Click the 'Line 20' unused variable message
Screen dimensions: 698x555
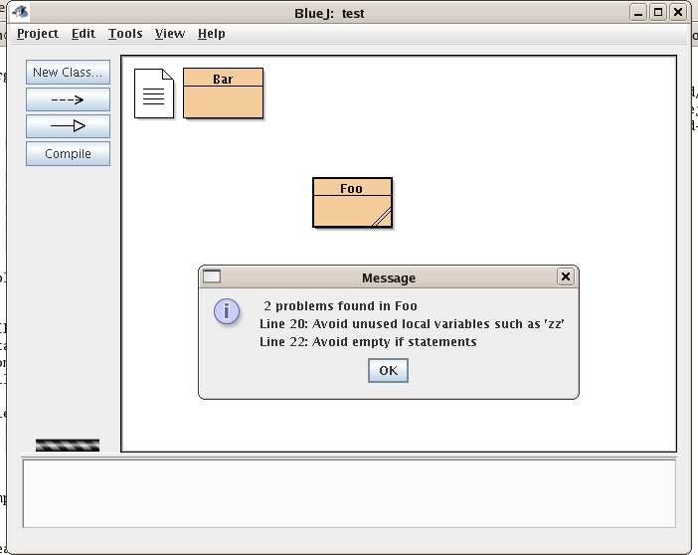point(412,324)
